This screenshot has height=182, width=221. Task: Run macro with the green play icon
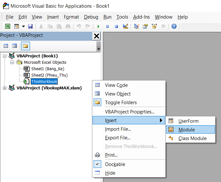pos(98,27)
